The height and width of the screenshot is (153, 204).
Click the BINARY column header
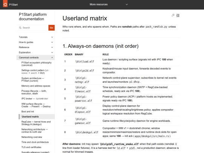coord(79,54)
